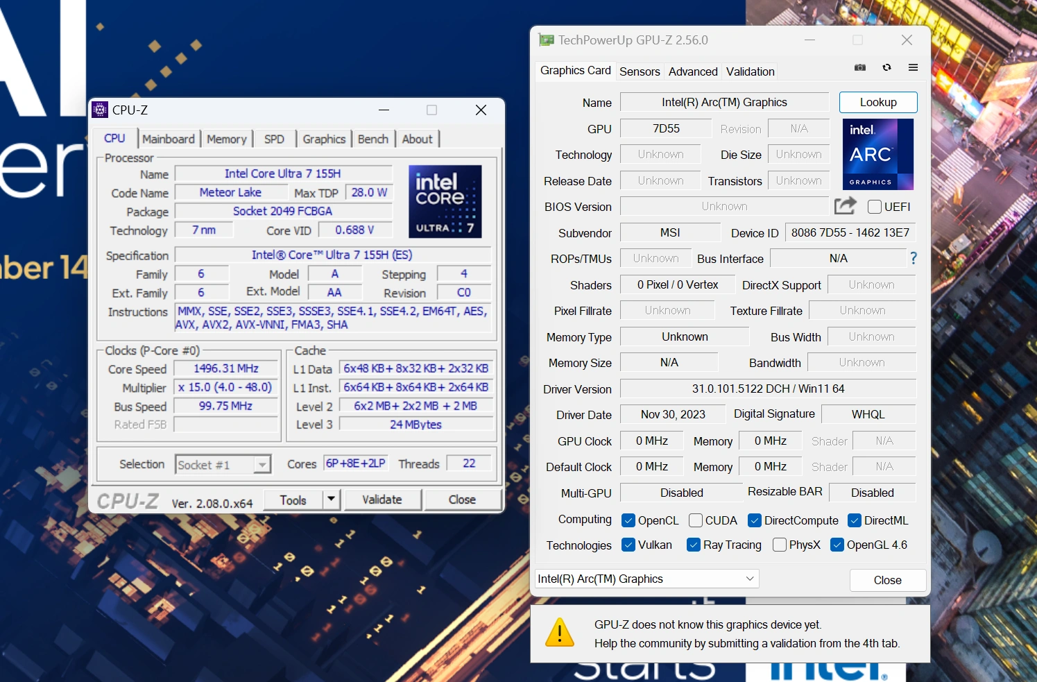This screenshot has width=1037, height=682.
Task: Switch to the Memory tab in CPU-Z
Action: (227, 139)
